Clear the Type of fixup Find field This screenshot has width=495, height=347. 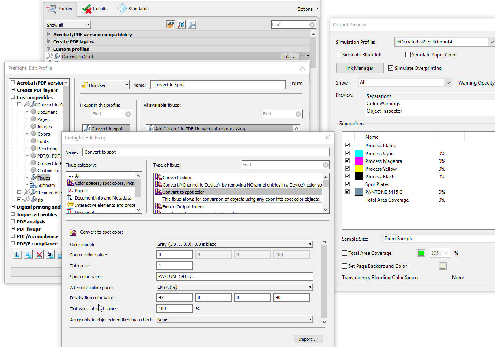325,165
